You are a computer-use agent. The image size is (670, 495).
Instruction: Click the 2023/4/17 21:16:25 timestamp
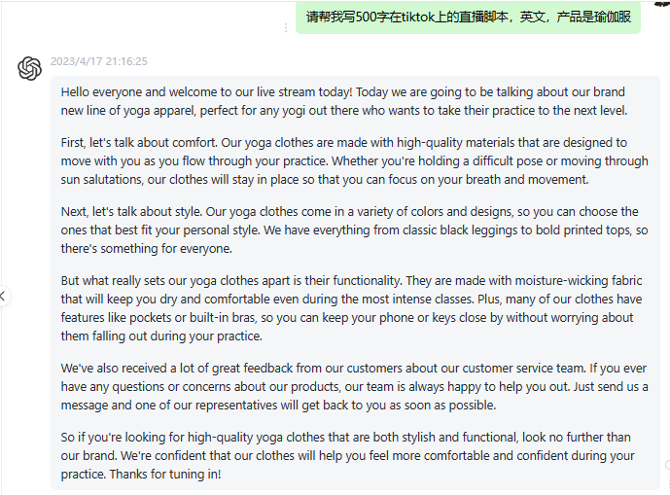[x=99, y=61]
